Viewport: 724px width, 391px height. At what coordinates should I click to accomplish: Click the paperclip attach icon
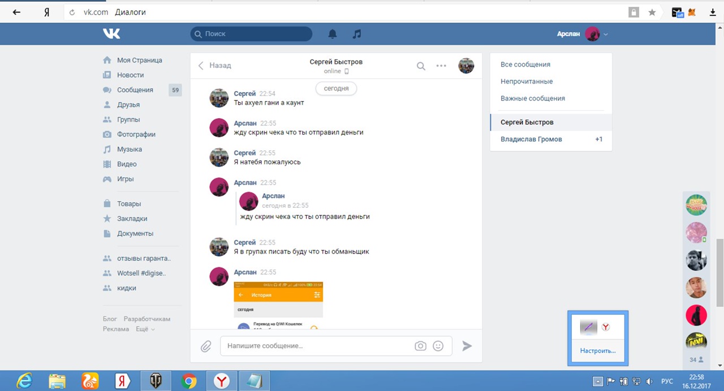point(206,346)
